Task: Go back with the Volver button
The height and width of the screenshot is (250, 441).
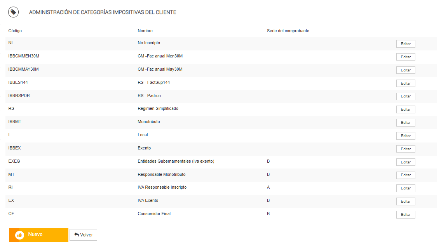Action: click(83, 235)
